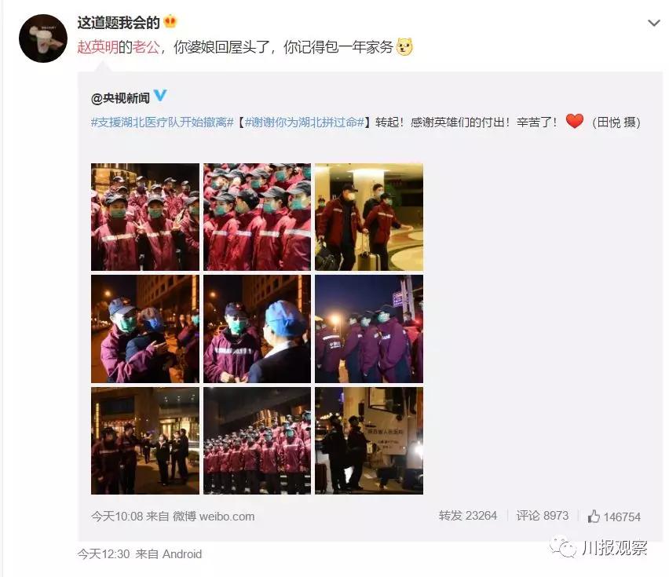Open username 这道题我会的 profile
This screenshot has height=577, width=669.
click(119, 22)
